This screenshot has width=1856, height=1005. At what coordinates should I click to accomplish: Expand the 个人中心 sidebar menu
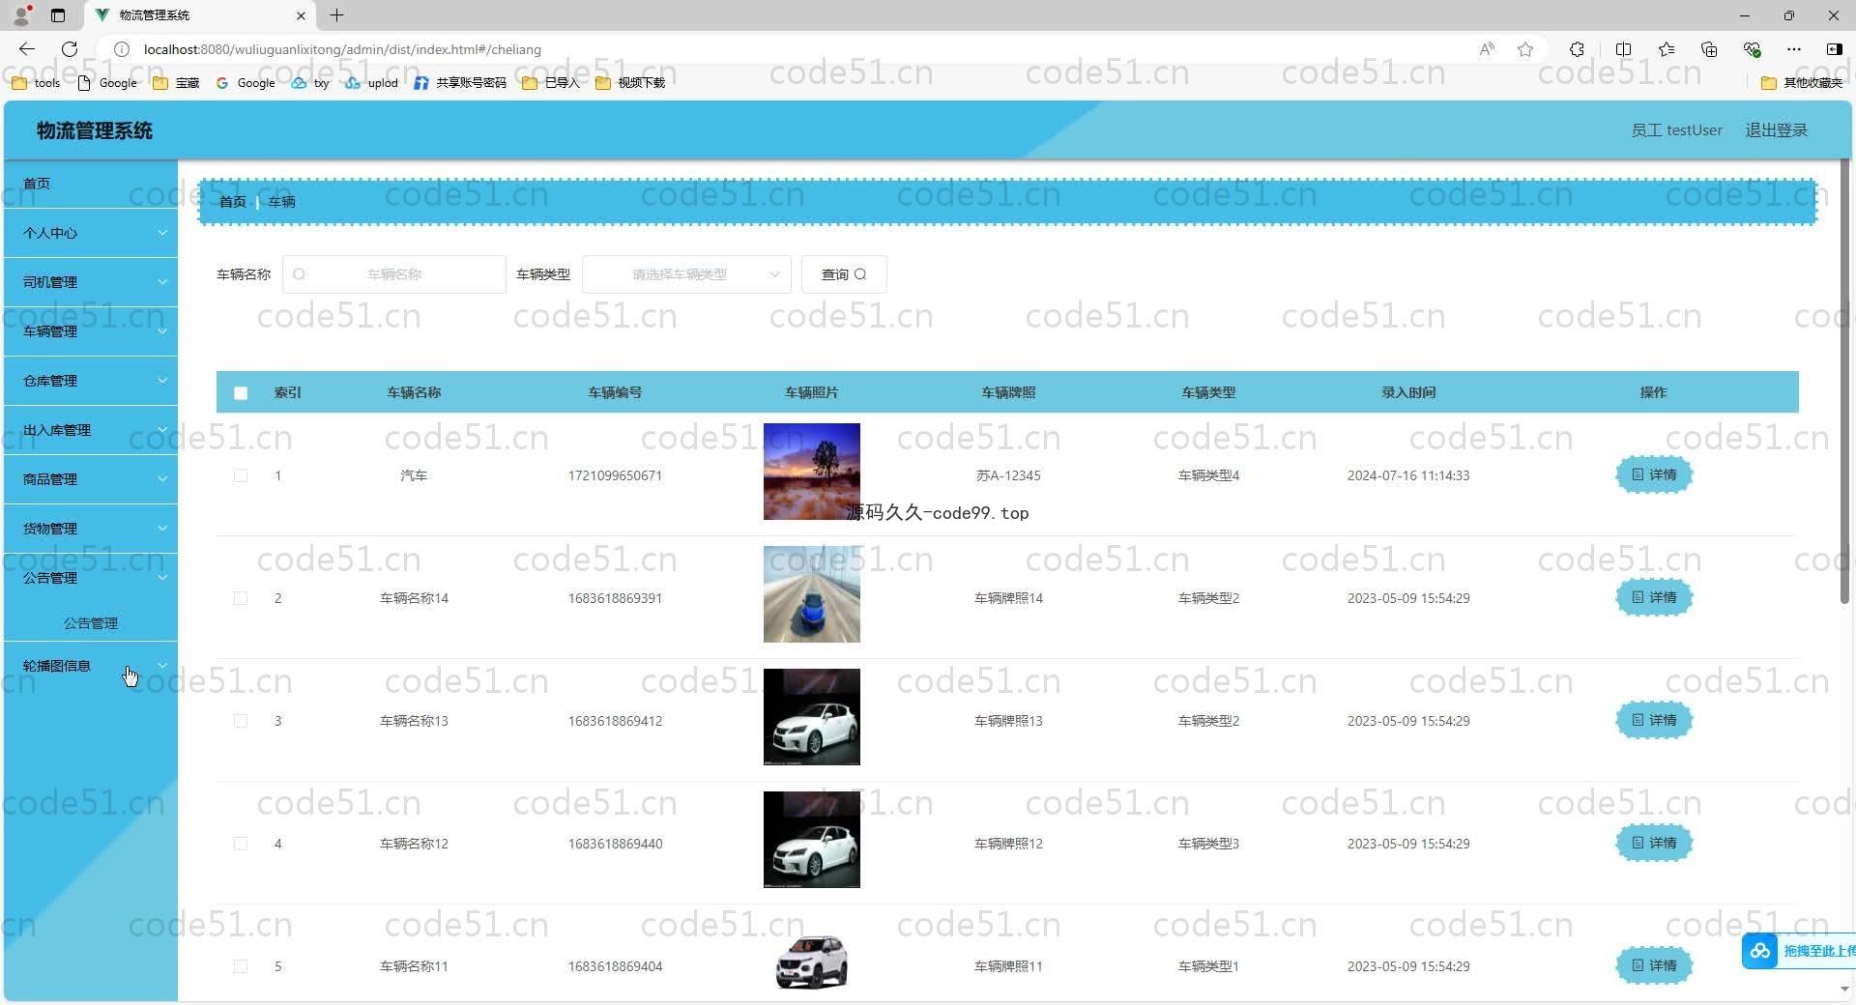click(91, 233)
